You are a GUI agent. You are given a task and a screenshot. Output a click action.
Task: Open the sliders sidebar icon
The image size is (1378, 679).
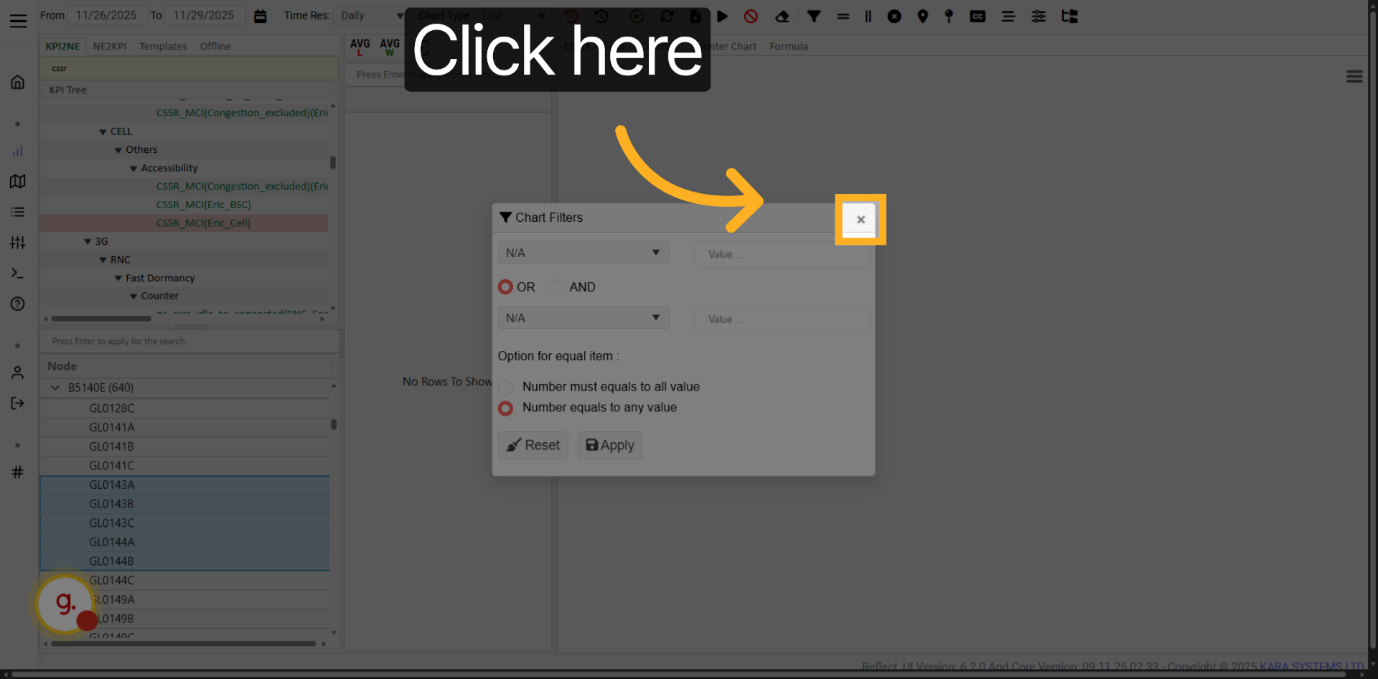click(x=18, y=243)
